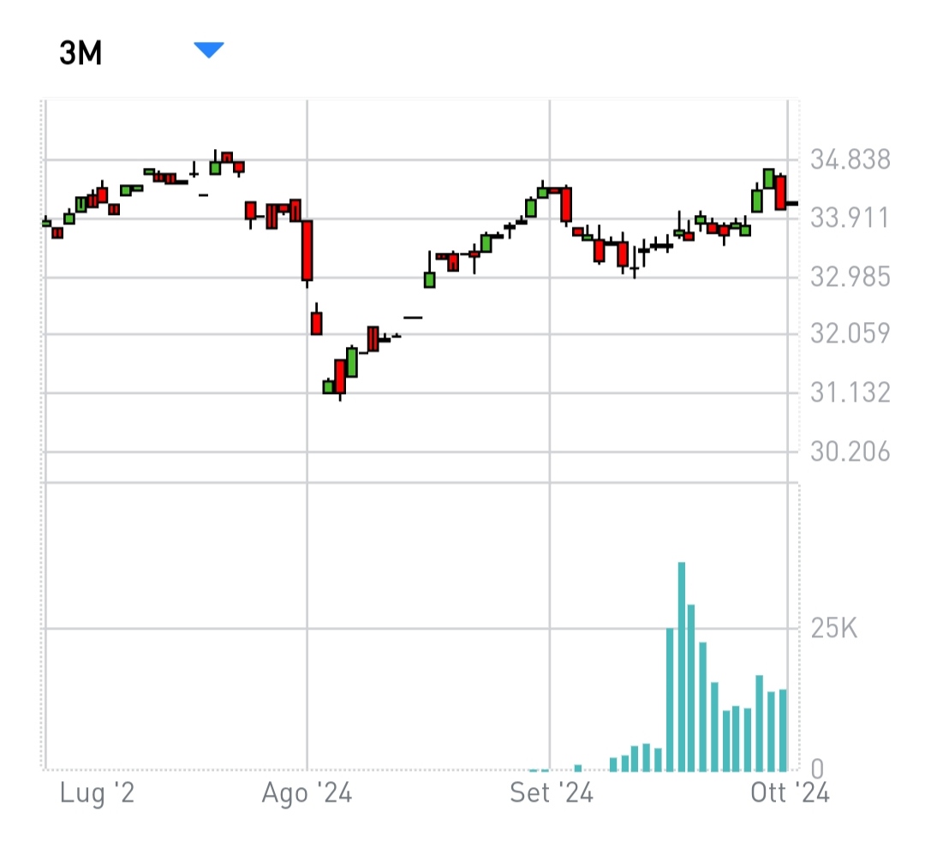The height and width of the screenshot is (848, 925).
Task: Click the lowest candlestick near 31.132 in August
Action: tap(340, 379)
